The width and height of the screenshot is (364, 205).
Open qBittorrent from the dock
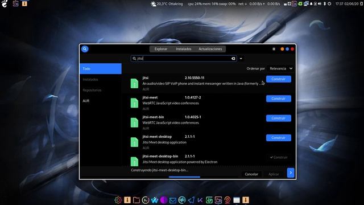tap(182, 200)
